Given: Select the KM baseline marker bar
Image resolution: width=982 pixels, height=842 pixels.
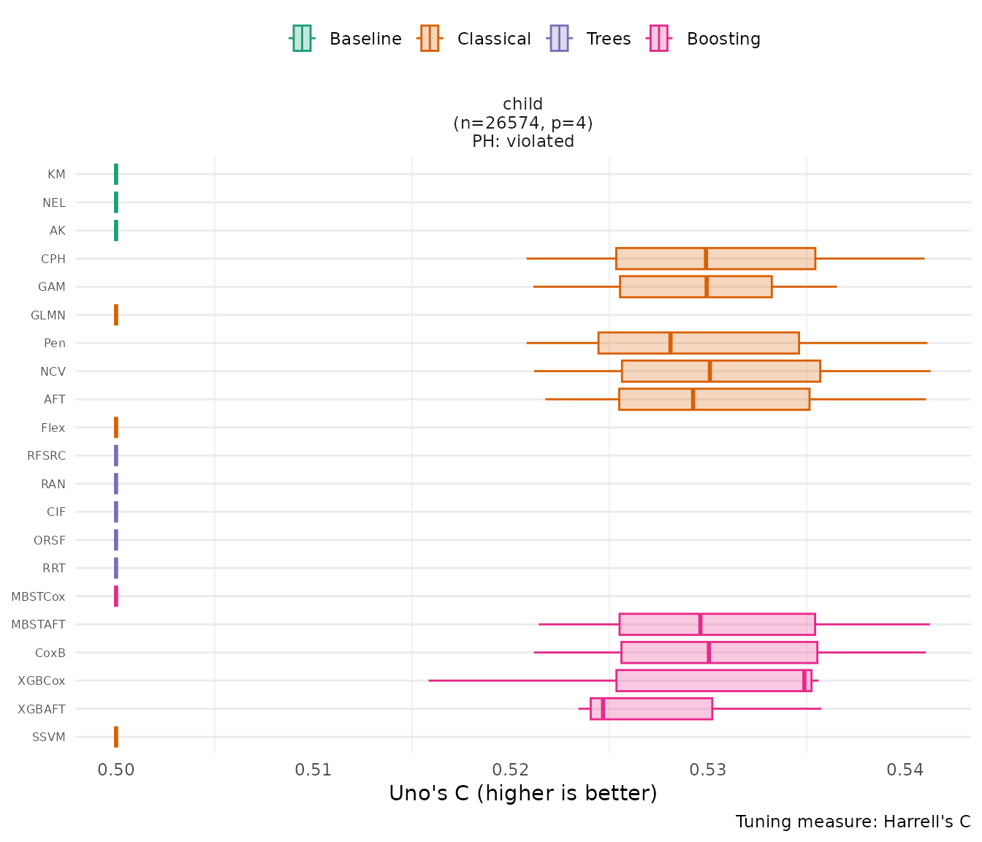Looking at the screenshot, I should point(116,174).
